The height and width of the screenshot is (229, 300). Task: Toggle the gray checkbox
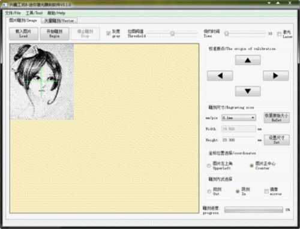point(109,34)
